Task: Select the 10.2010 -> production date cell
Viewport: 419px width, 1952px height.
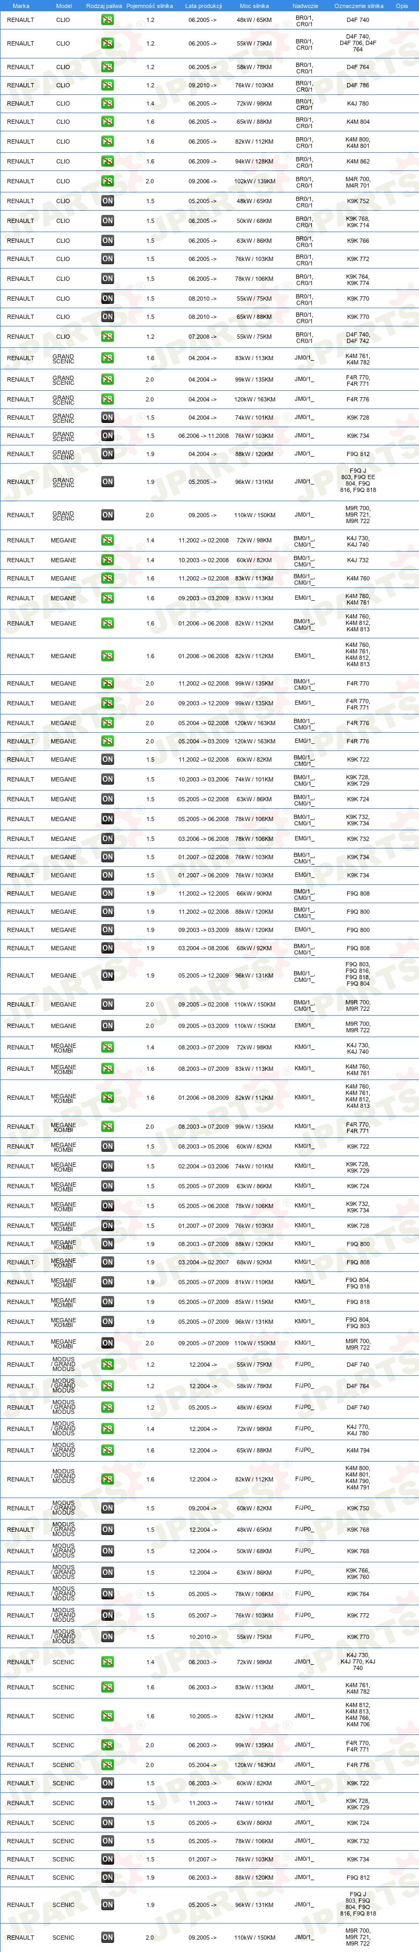Action: (x=203, y=1637)
